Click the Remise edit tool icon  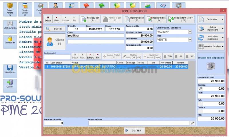200,89
